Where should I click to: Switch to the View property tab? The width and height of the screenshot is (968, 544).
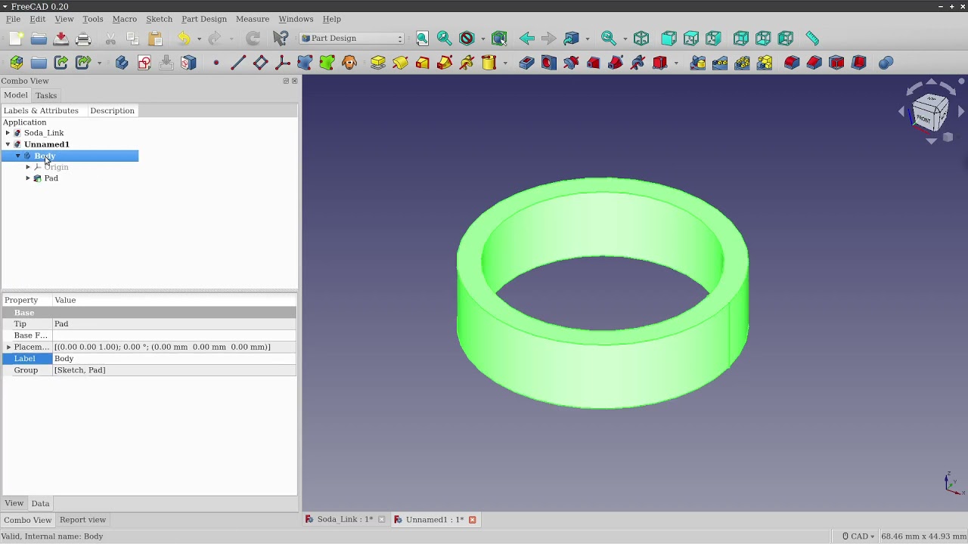pyautogui.click(x=14, y=503)
